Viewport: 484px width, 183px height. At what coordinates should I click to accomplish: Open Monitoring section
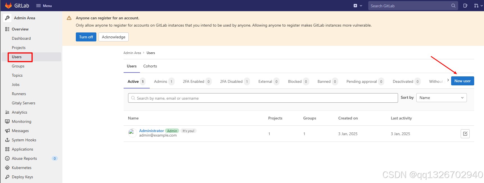[x=22, y=121]
